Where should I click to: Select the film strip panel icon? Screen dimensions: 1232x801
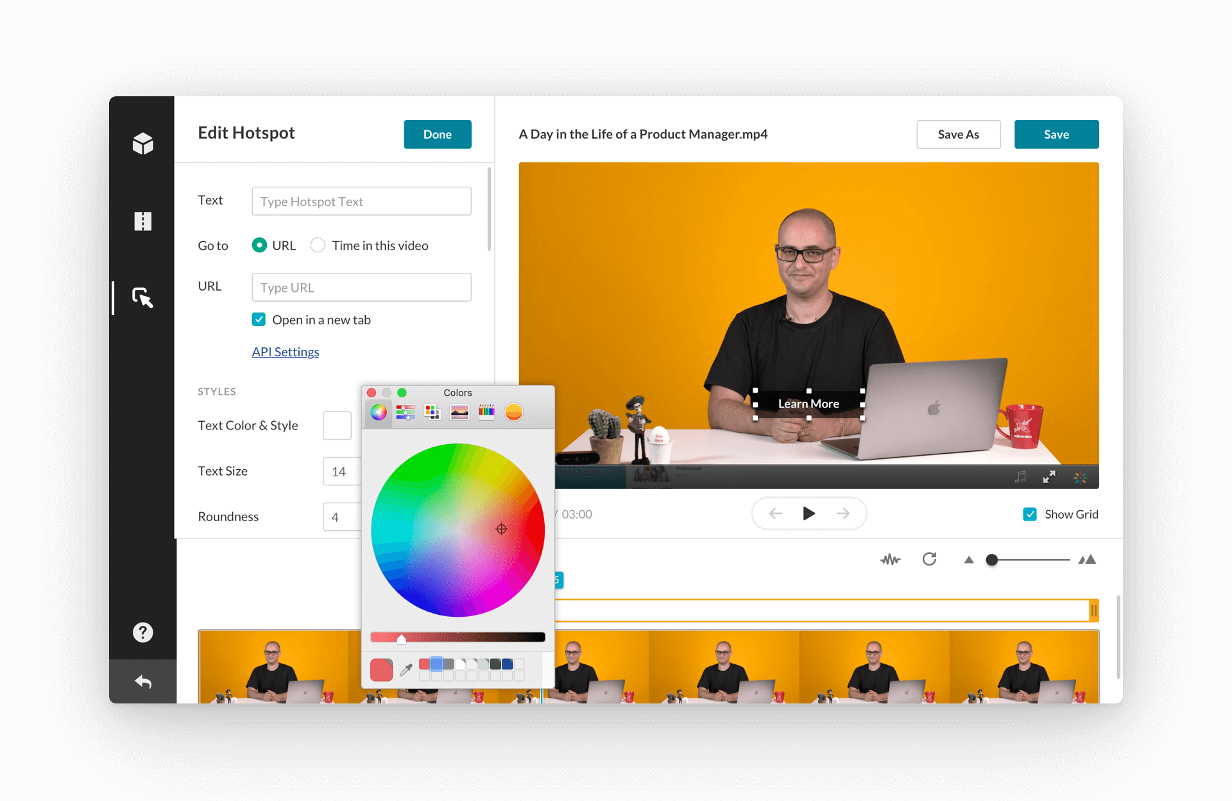coord(144,221)
